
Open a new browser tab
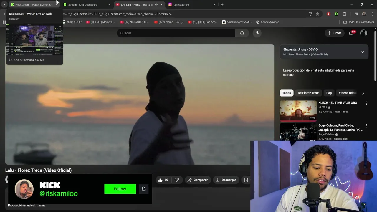point(222,4)
